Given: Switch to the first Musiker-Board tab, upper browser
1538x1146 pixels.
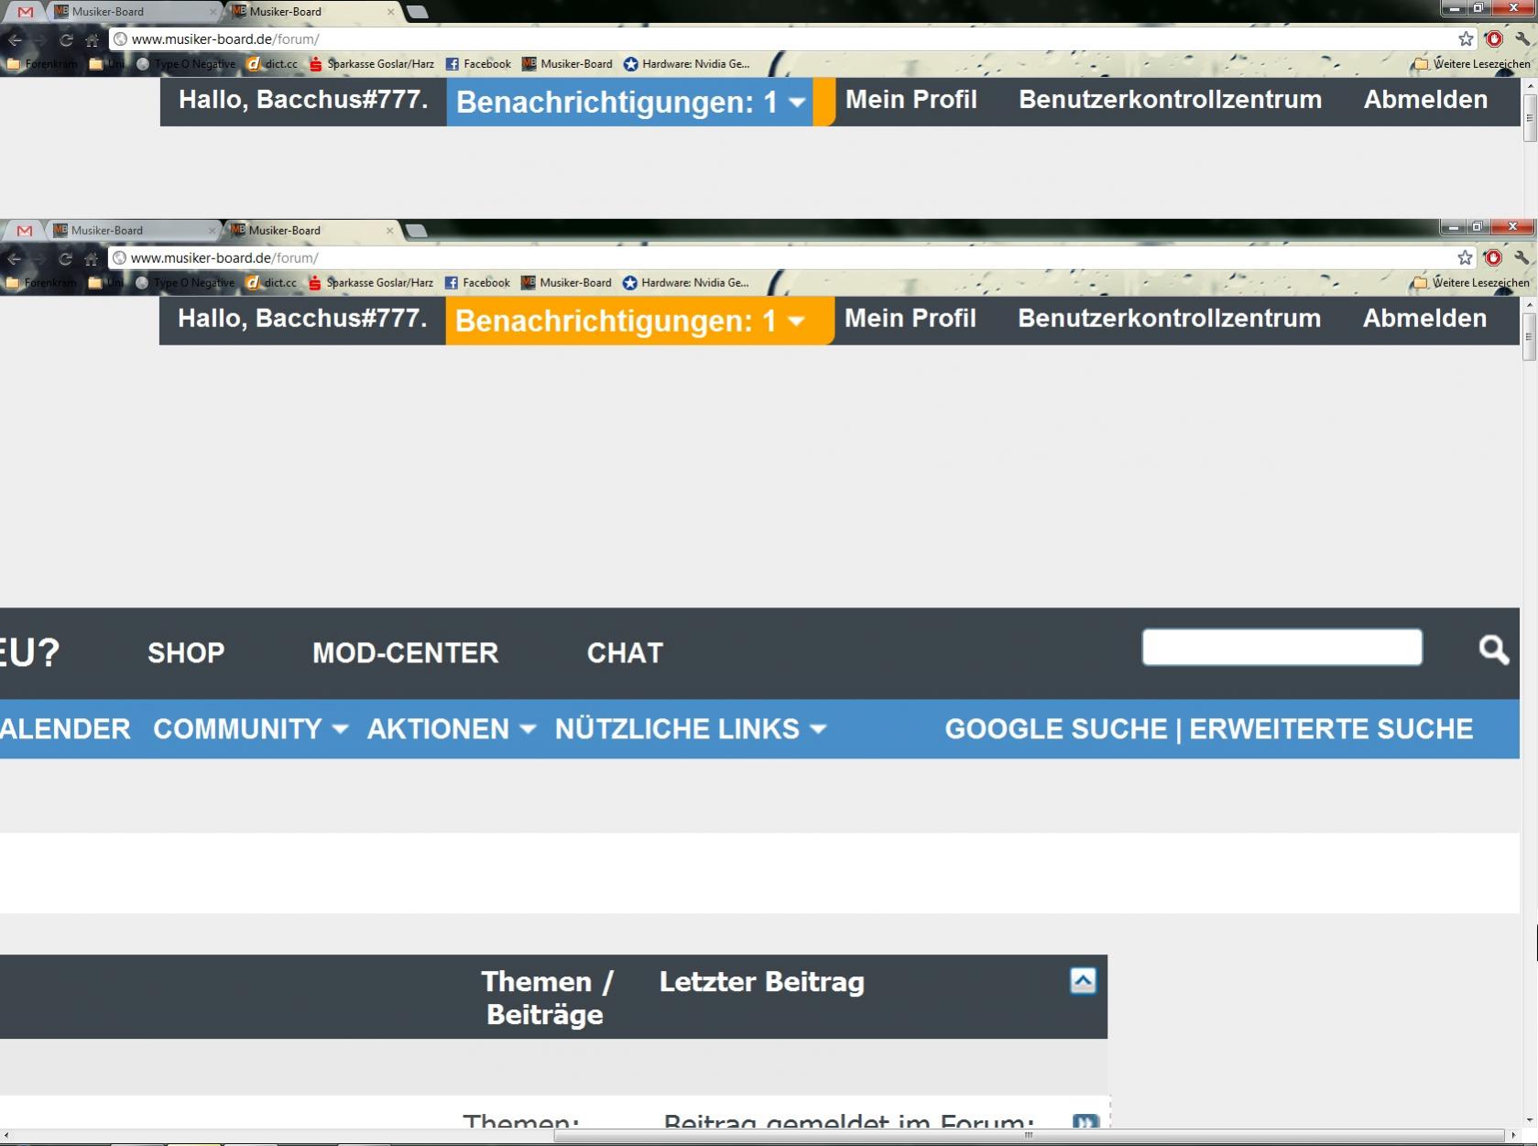Looking at the screenshot, I should 133,12.
